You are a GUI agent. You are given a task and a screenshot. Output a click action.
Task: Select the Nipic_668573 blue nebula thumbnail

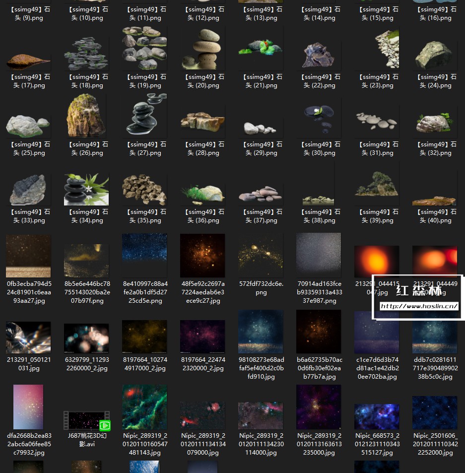click(377, 417)
